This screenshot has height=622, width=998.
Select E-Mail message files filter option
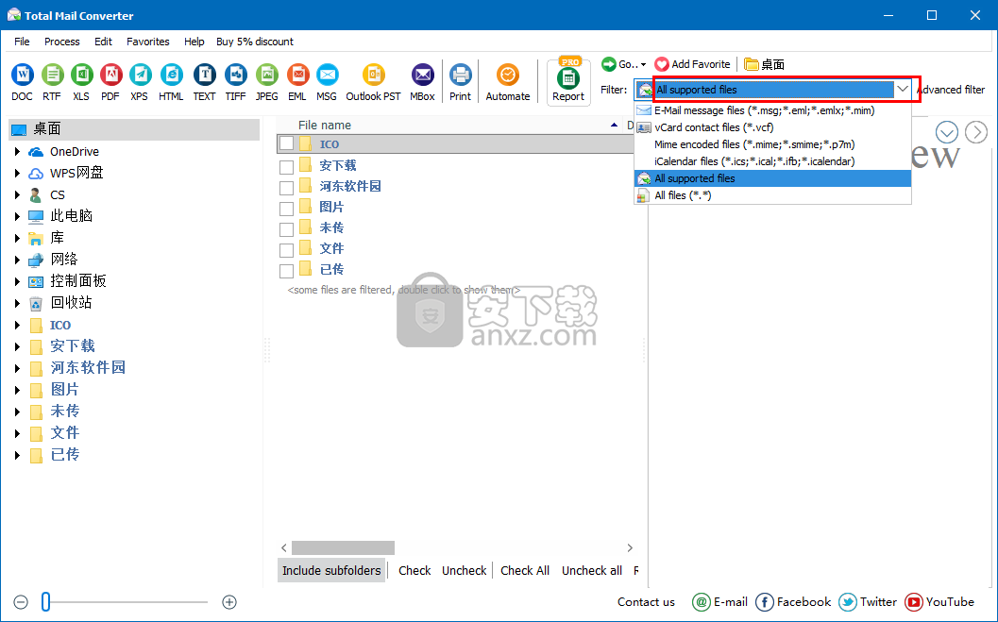click(x=772, y=110)
